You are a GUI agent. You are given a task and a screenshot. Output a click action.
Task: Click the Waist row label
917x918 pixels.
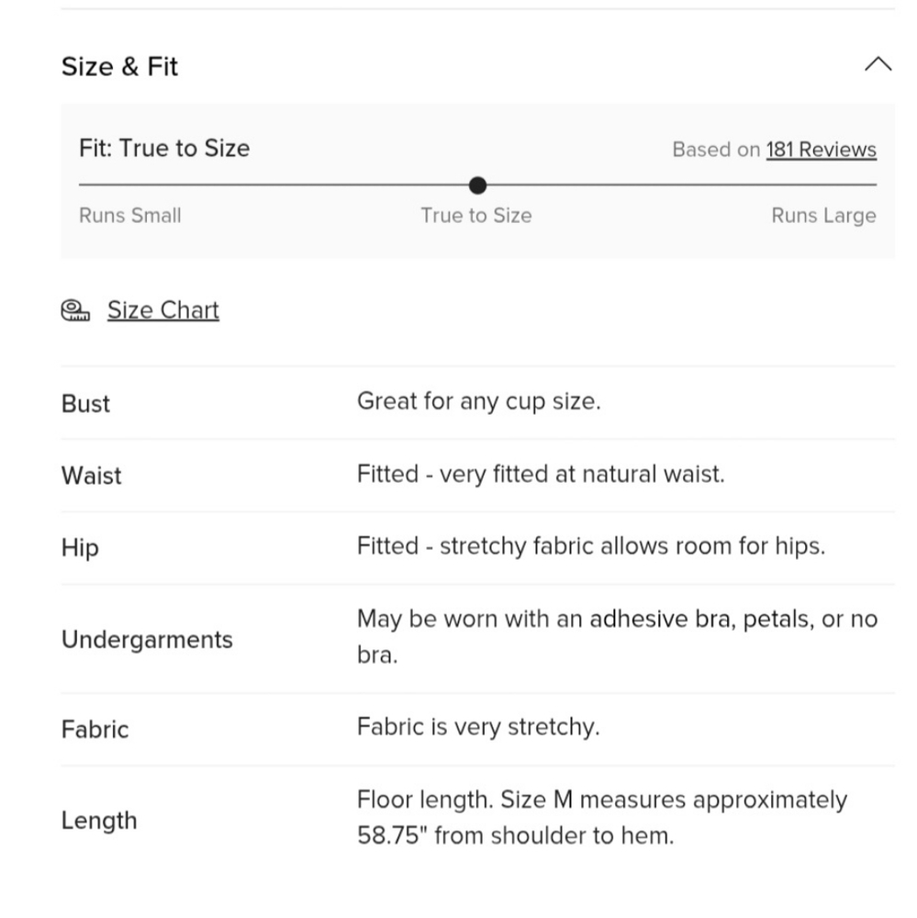point(91,476)
